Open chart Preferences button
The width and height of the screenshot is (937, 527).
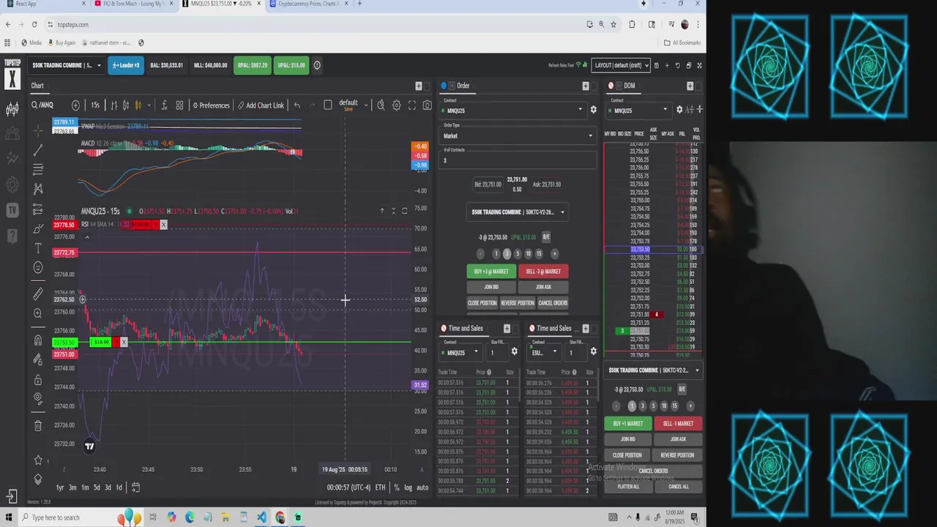(x=211, y=105)
